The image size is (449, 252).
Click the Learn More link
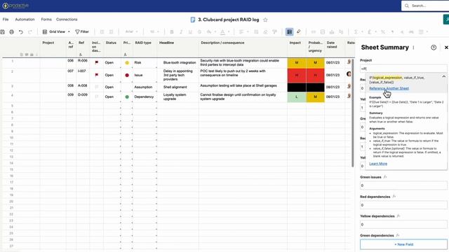[378, 164]
